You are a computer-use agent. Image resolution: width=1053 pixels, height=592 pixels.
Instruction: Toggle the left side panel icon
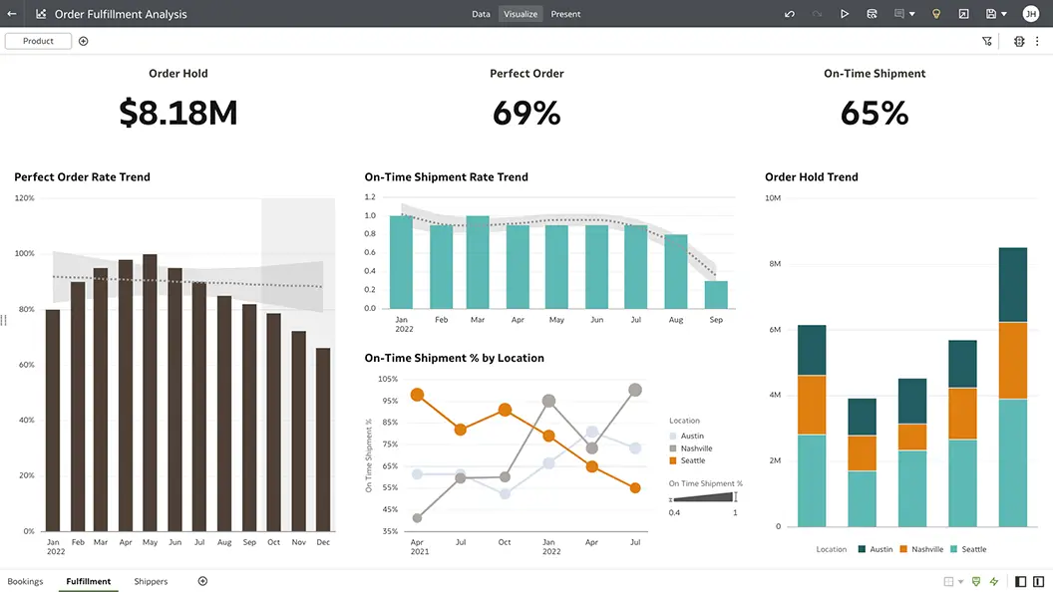click(x=1021, y=581)
